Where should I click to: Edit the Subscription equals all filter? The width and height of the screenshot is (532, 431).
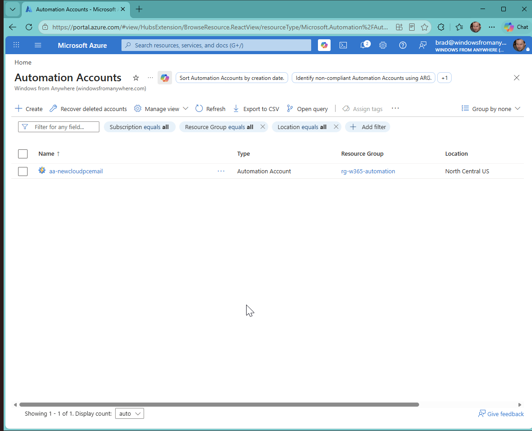[x=139, y=127]
